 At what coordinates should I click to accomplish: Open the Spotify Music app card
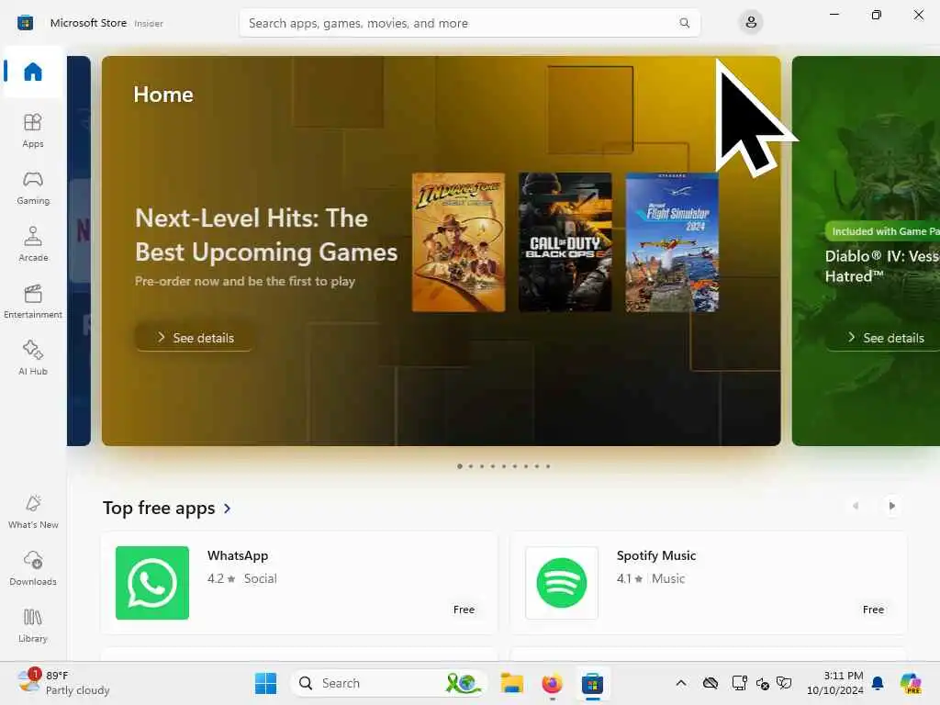pyautogui.click(x=709, y=583)
